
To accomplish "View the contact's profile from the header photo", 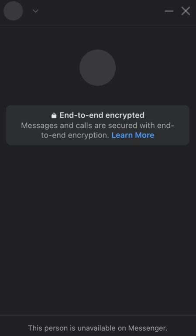I will [13, 11].
